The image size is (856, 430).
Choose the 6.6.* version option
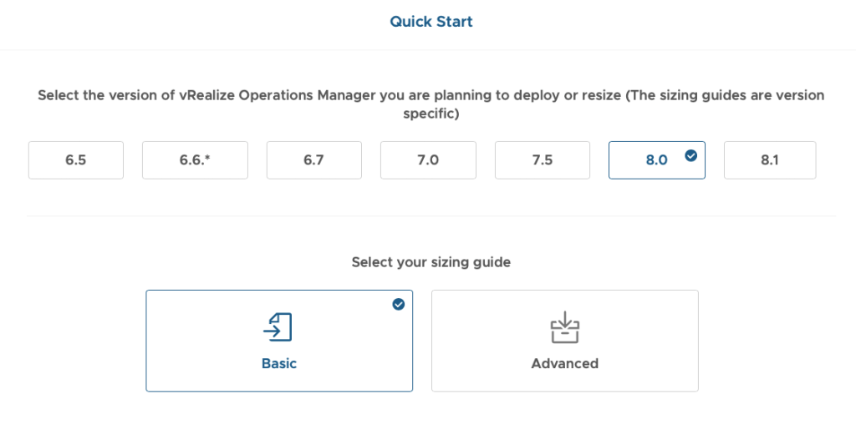click(194, 160)
